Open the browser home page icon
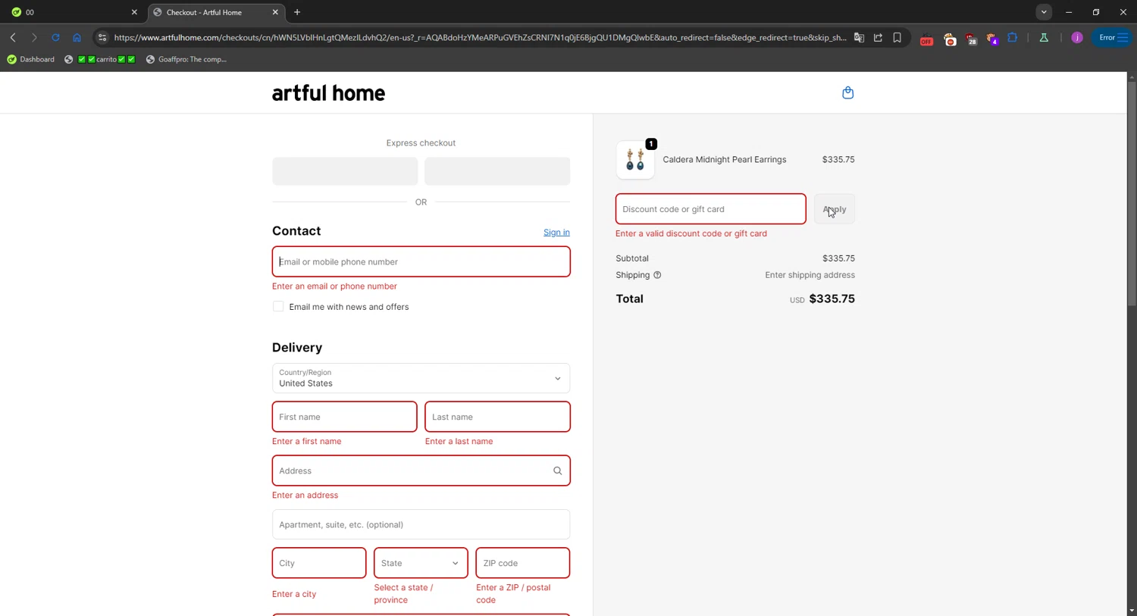 pyautogui.click(x=77, y=37)
